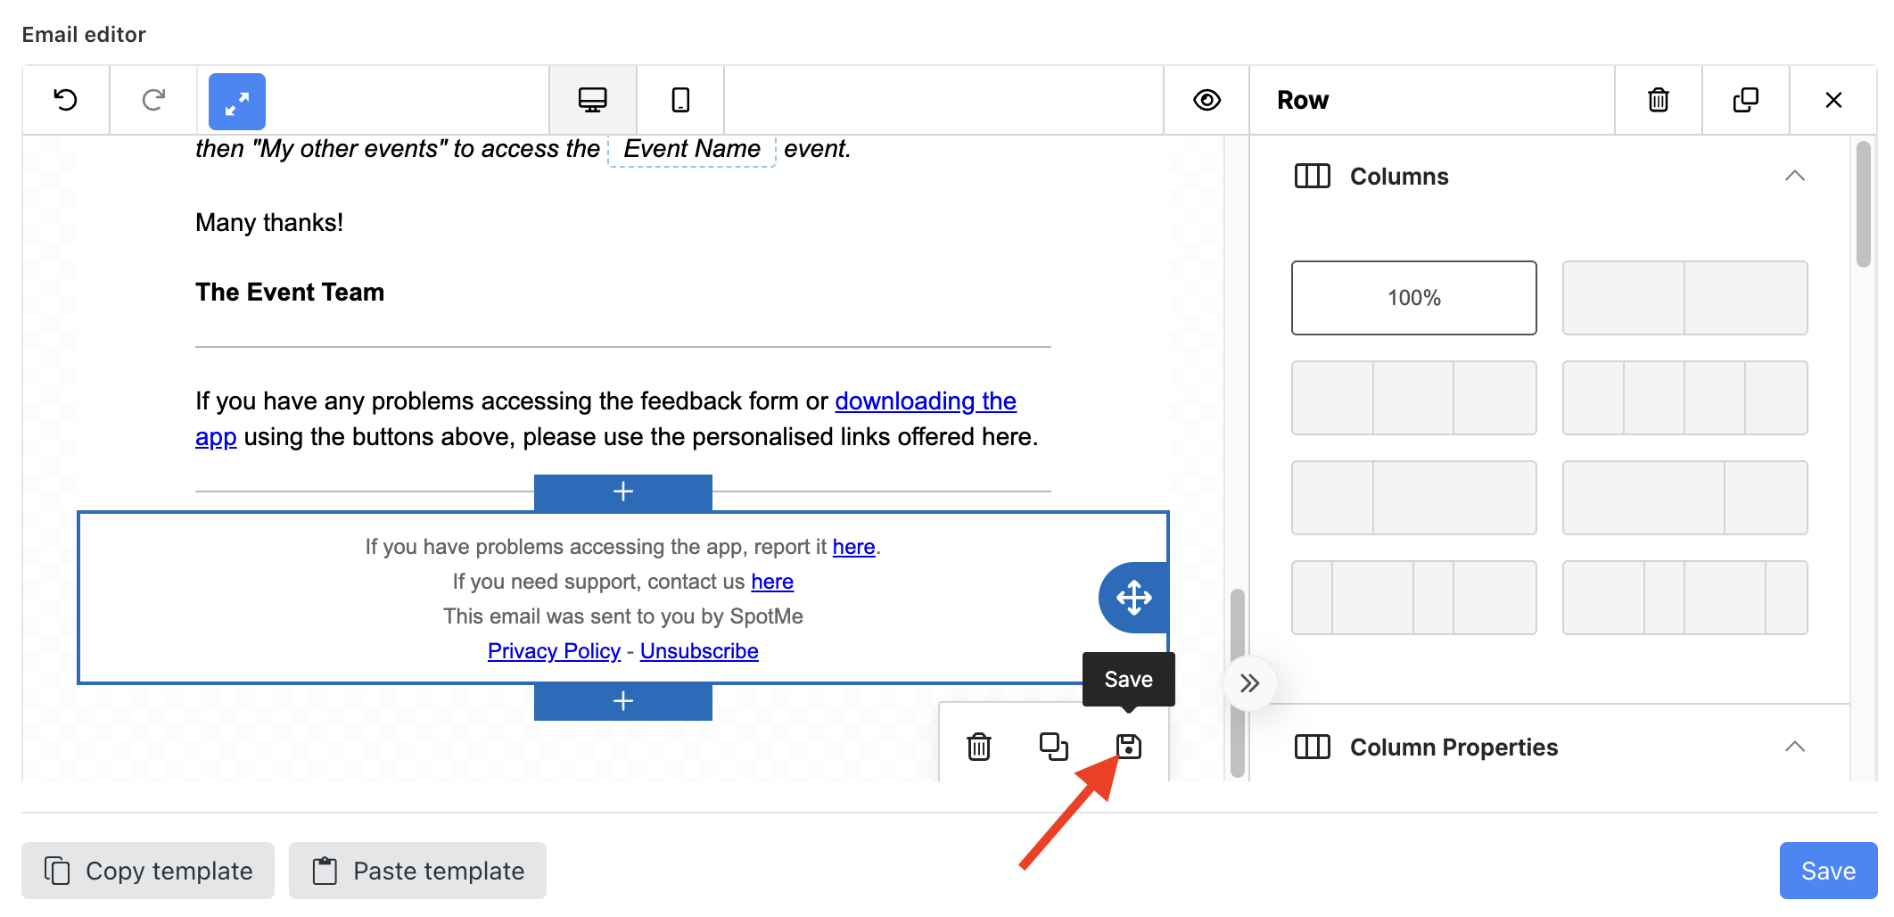Open the Privacy Policy link
The height and width of the screenshot is (917, 1894).
(x=554, y=651)
